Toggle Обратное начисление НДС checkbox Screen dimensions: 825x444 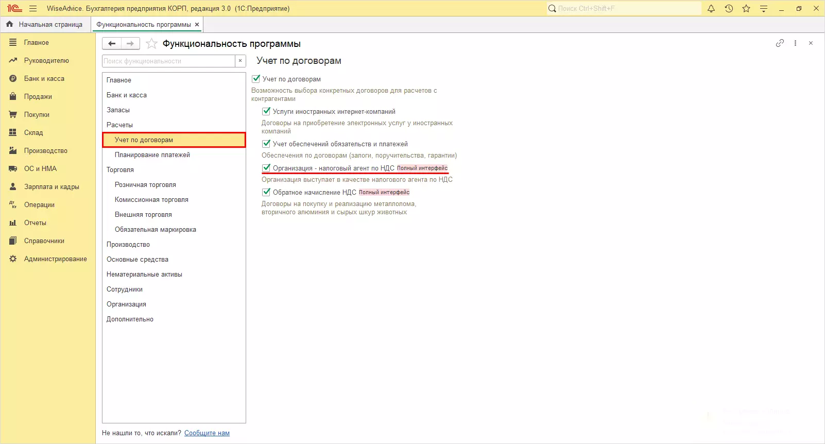coord(266,192)
